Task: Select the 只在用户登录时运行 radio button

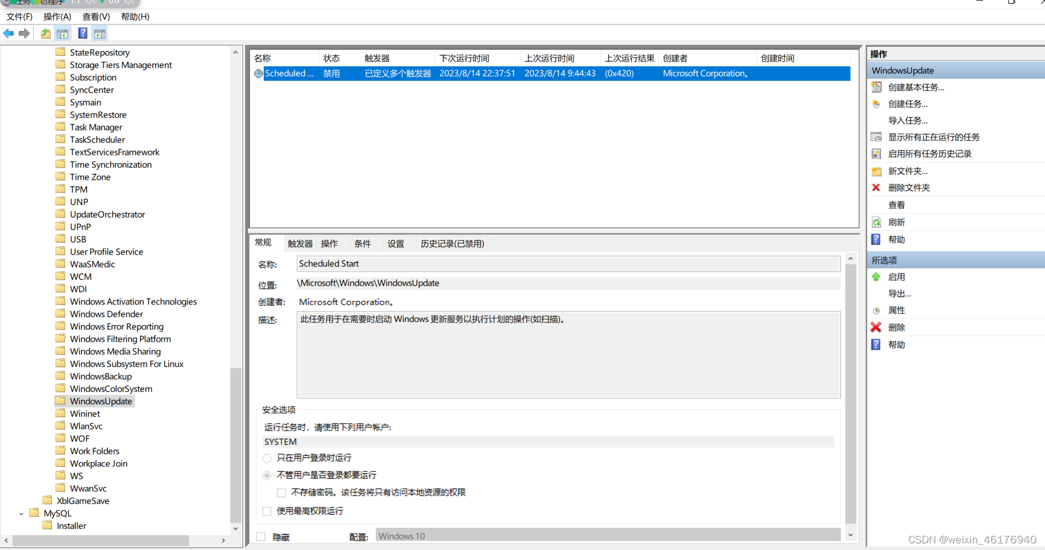Action: 267,458
